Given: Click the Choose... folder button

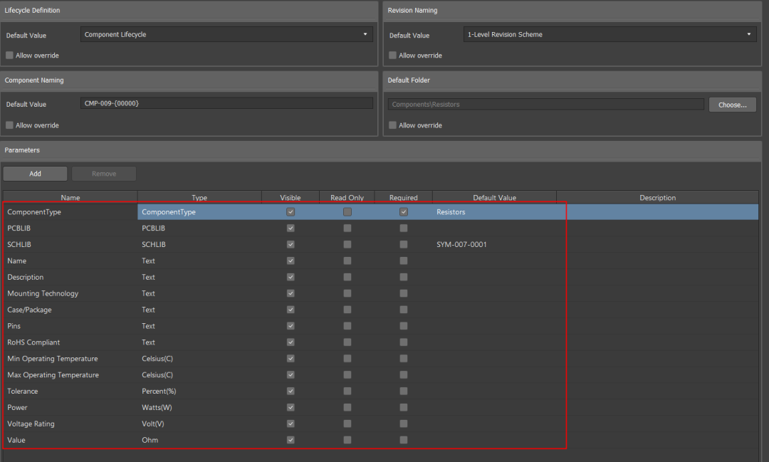Looking at the screenshot, I should point(732,105).
